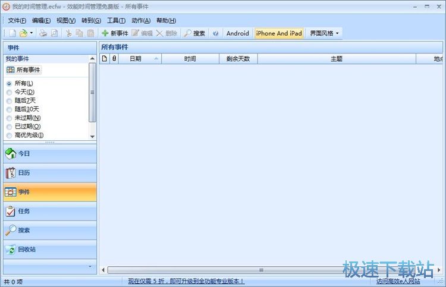Click the new file icon in toolbar
Viewport: 446px width, 287px height.
(12, 33)
